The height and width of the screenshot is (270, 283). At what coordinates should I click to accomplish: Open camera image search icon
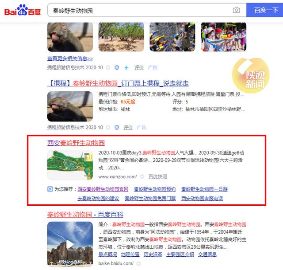pyautogui.click(x=236, y=10)
